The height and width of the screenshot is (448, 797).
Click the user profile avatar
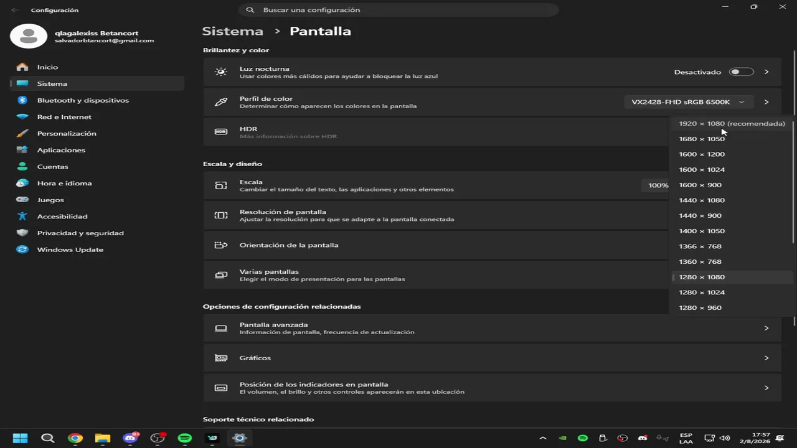click(28, 36)
